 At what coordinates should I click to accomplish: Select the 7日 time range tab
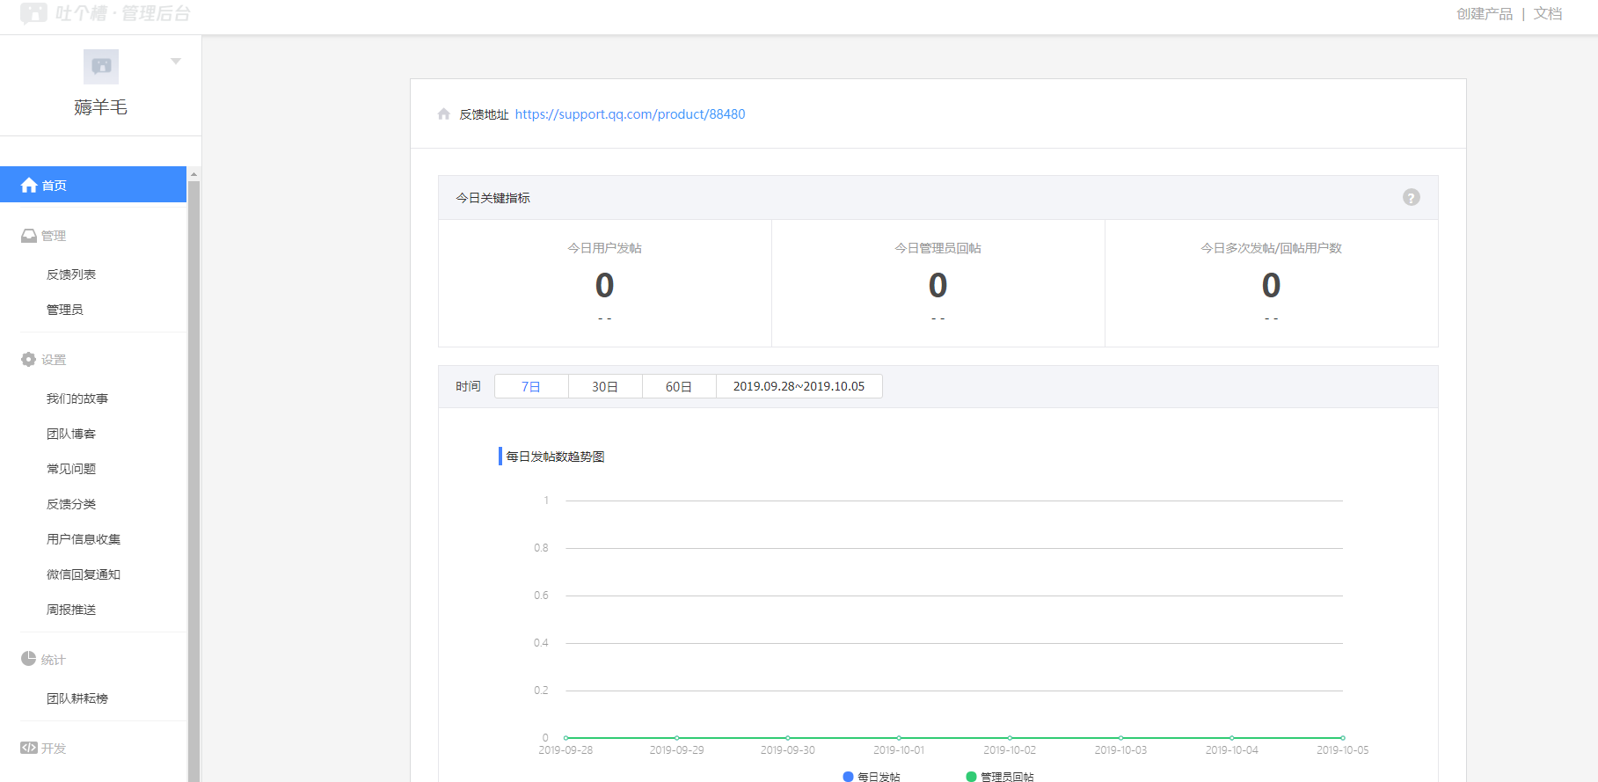(x=531, y=386)
